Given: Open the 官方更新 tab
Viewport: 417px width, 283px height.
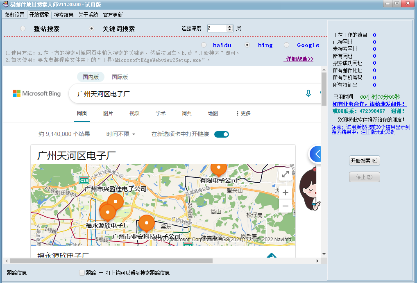Looking at the screenshot, I should [x=113, y=15].
